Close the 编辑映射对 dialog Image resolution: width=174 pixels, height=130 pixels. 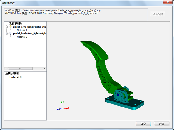(168, 2)
